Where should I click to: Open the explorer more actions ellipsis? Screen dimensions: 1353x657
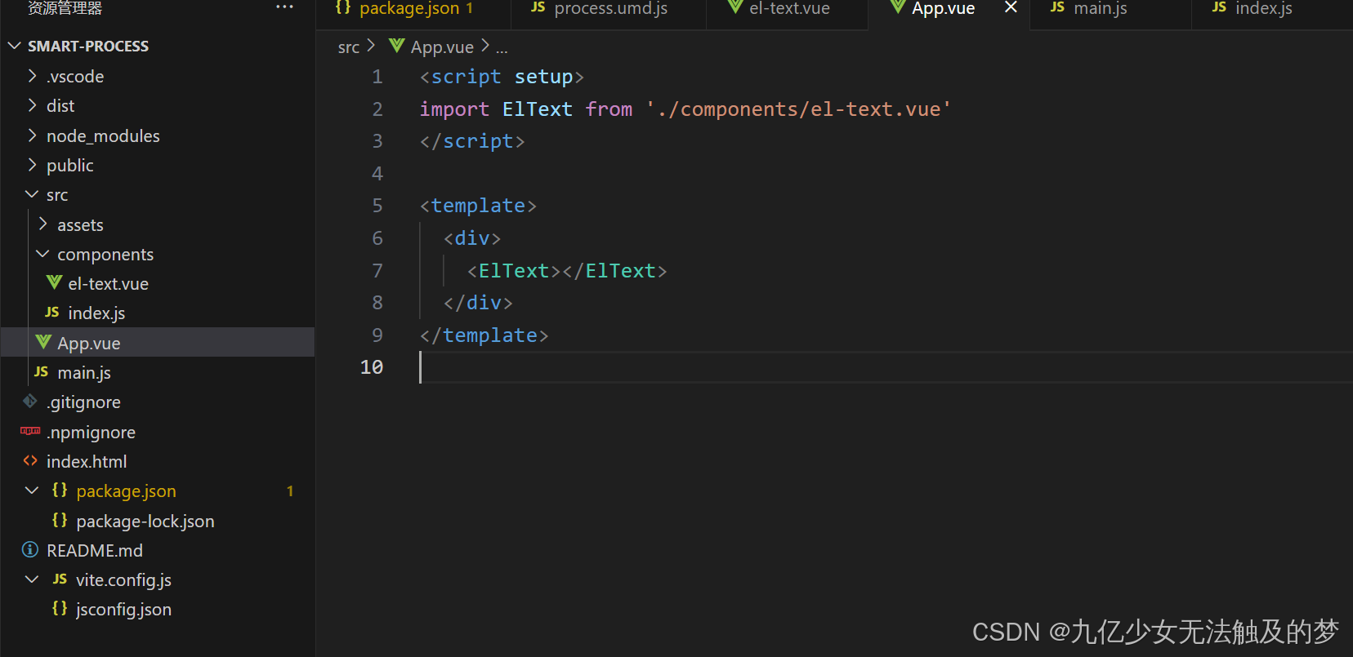(x=284, y=7)
